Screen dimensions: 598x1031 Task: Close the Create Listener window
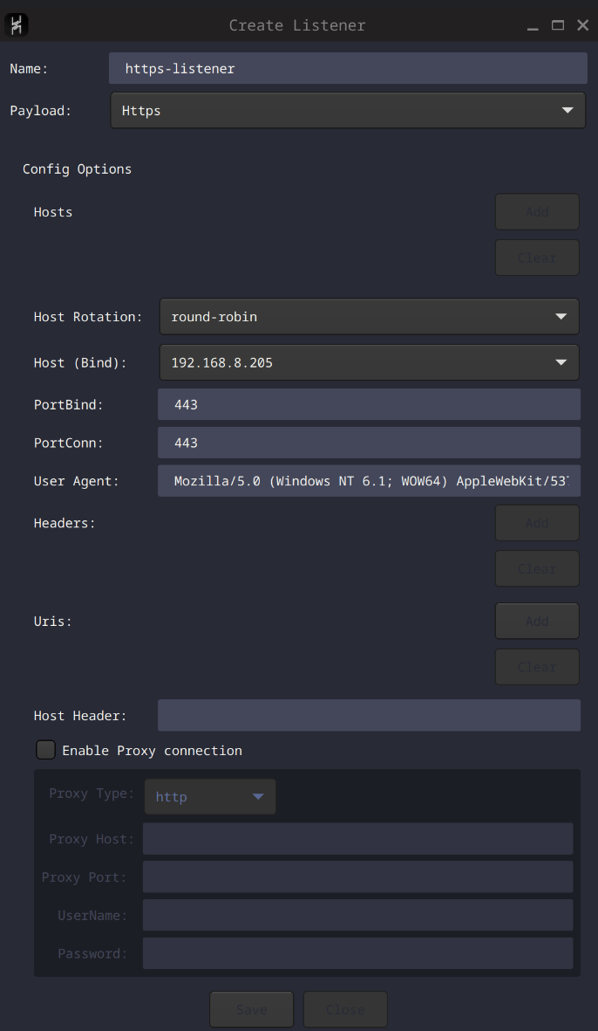coord(583,25)
